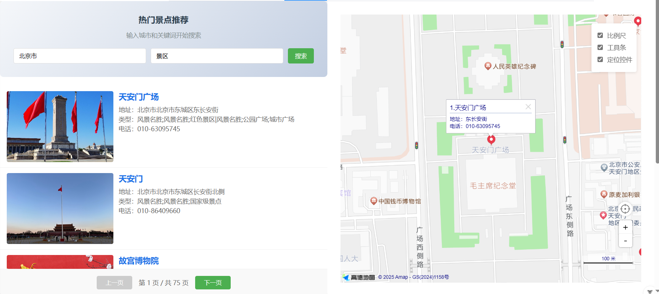Image resolution: width=659 pixels, height=294 pixels.
Task: Click the 天安门广场 monument thumbnail
Action: click(x=60, y=127)
